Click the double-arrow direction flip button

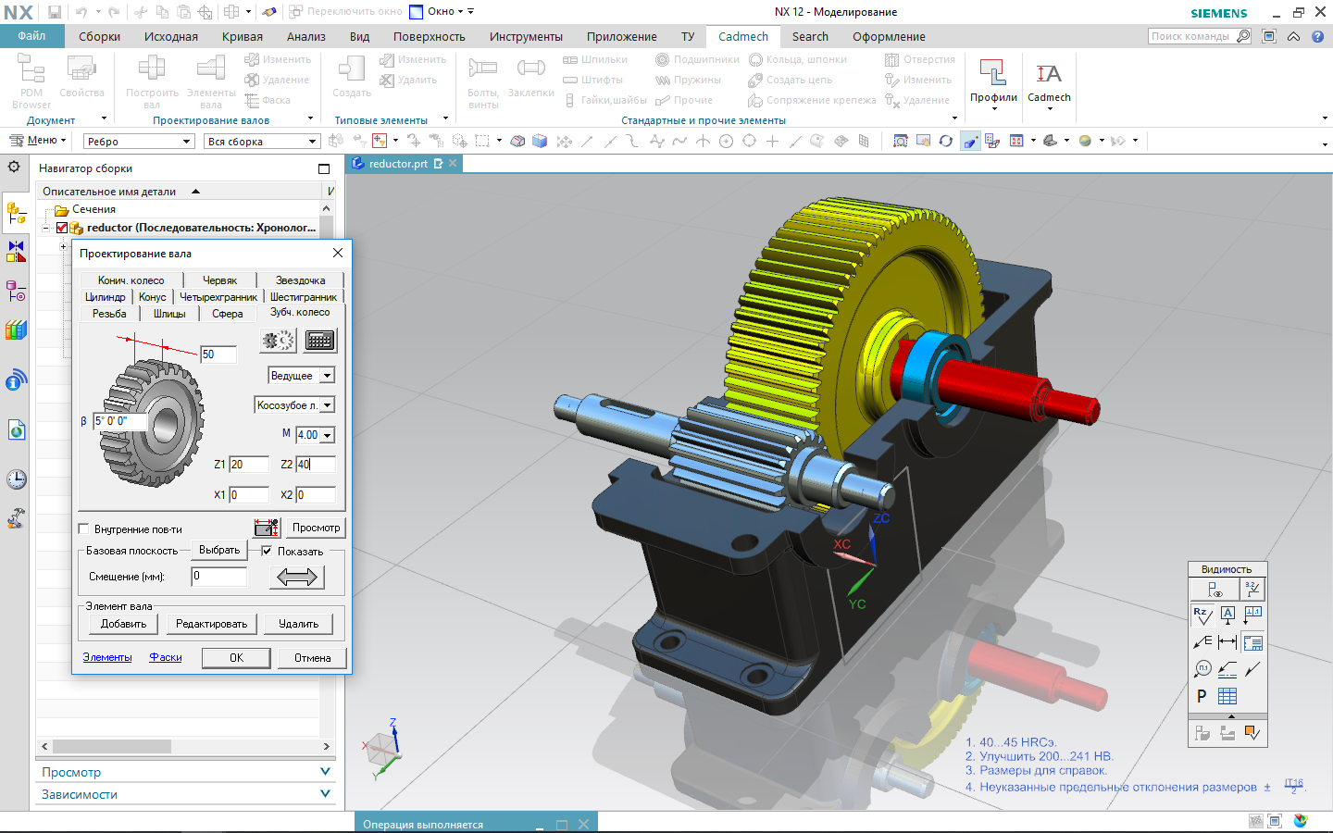[x=297, y=578]
